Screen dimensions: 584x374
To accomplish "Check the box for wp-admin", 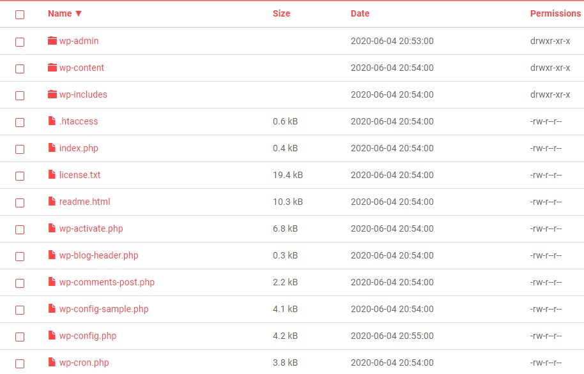I will (20, 42).
